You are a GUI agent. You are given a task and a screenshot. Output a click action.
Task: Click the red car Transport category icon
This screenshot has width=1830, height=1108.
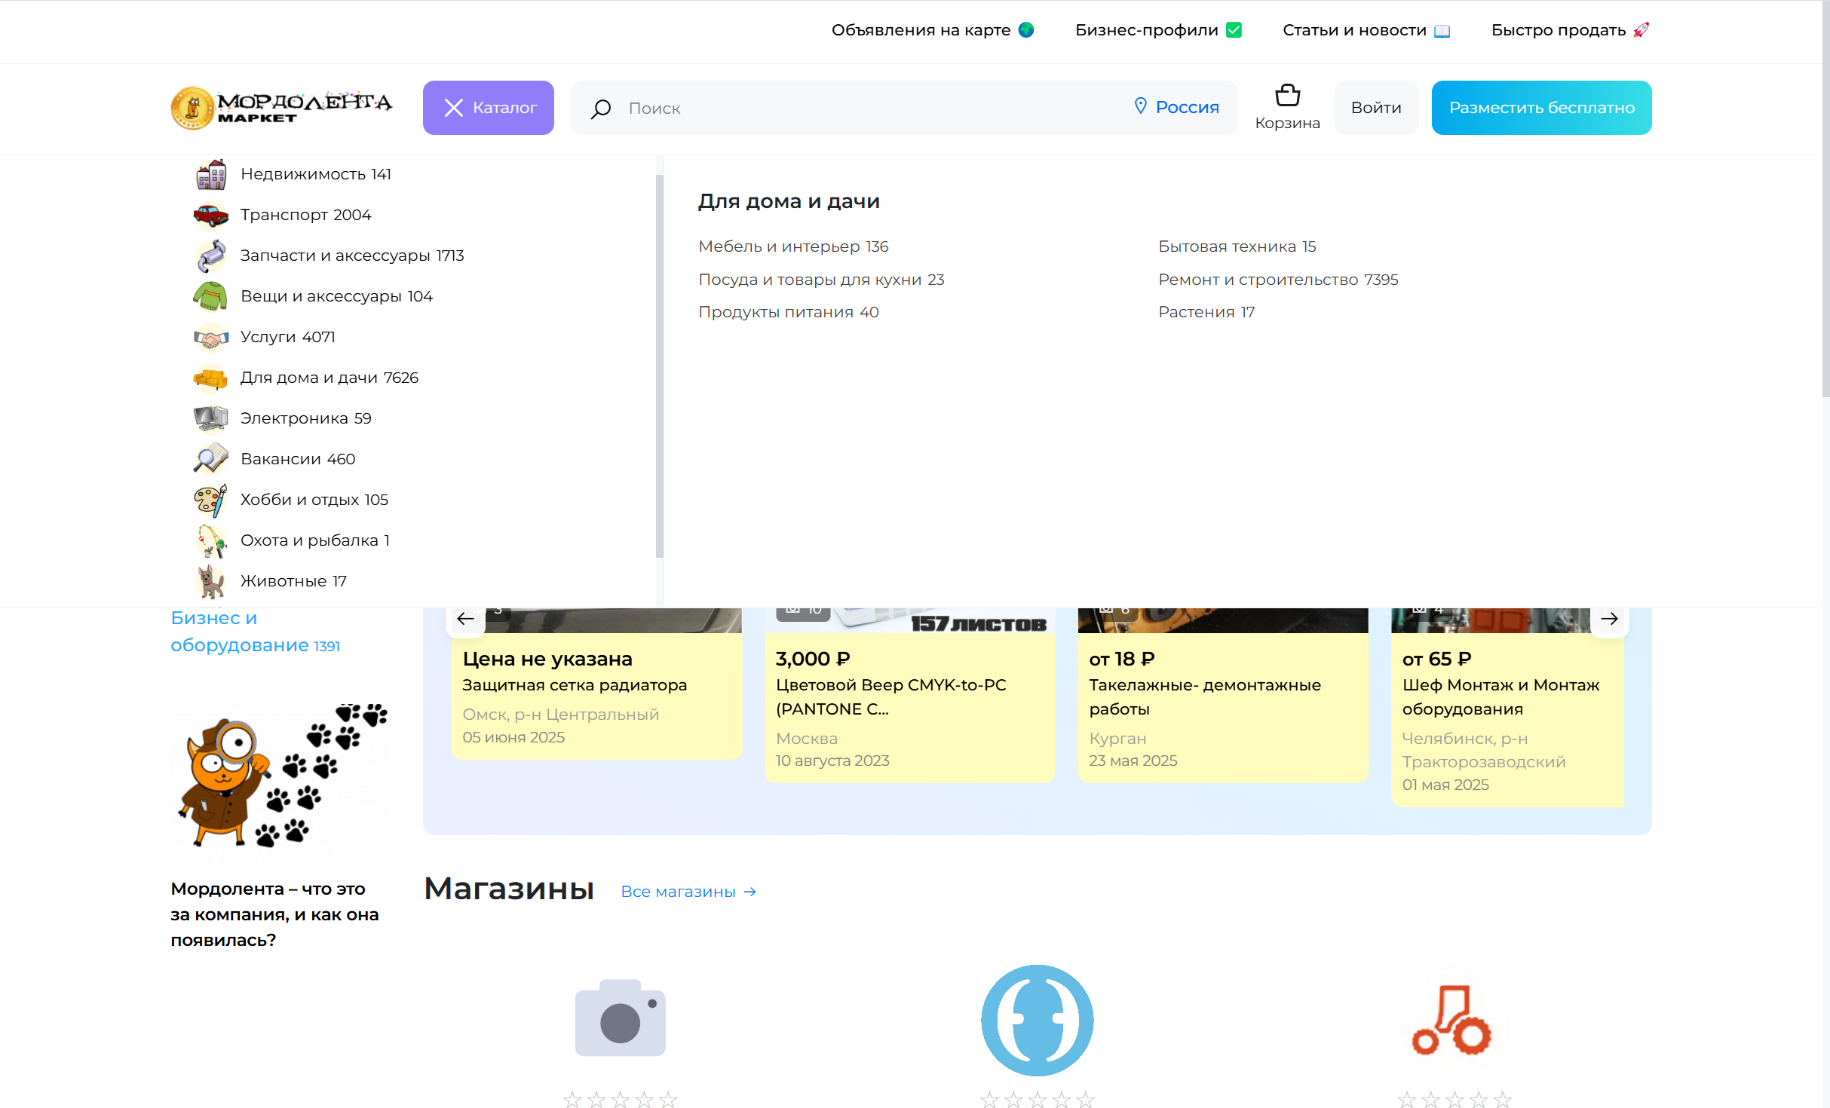pyautogui.click(x=210, y=216)
